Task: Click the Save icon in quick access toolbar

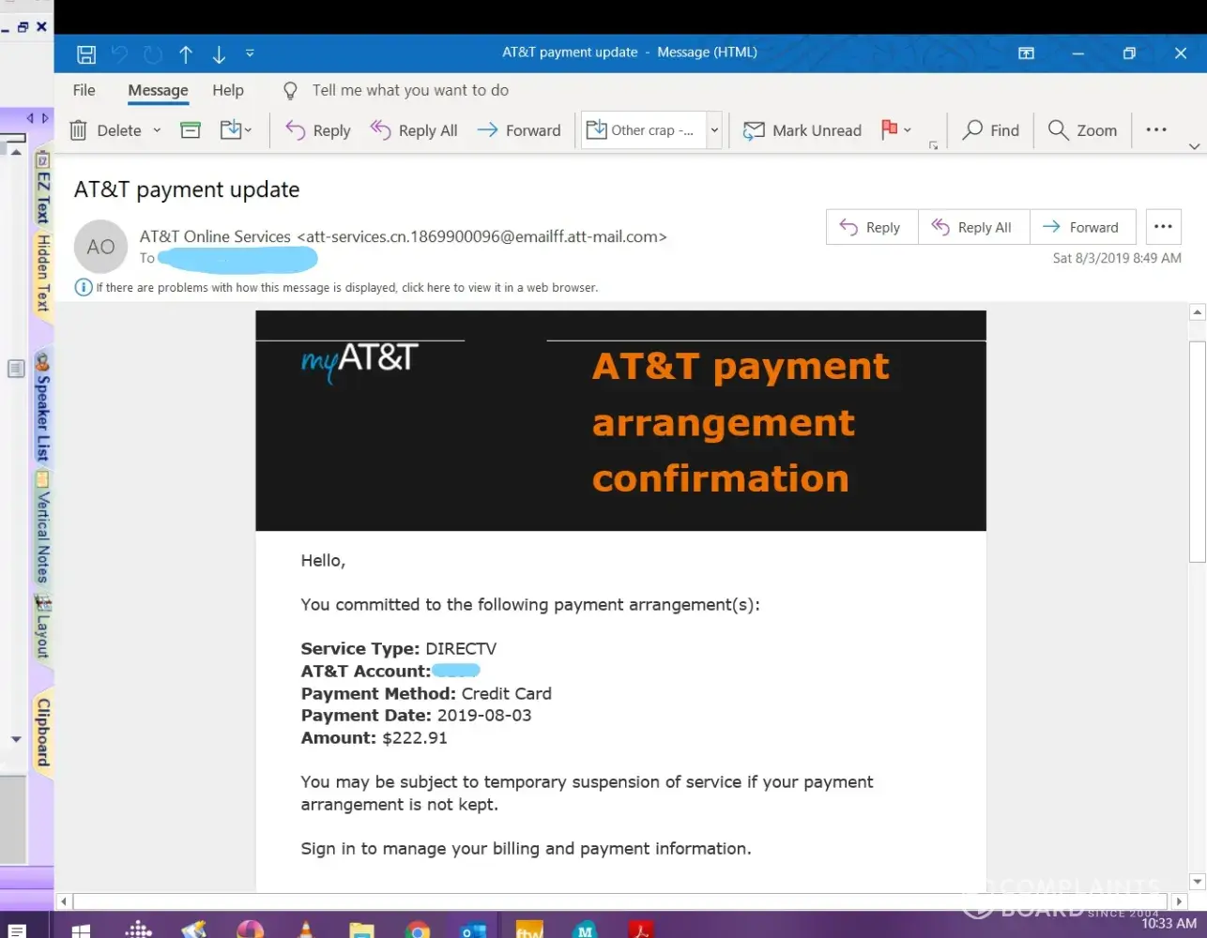Action: [86, 54]
